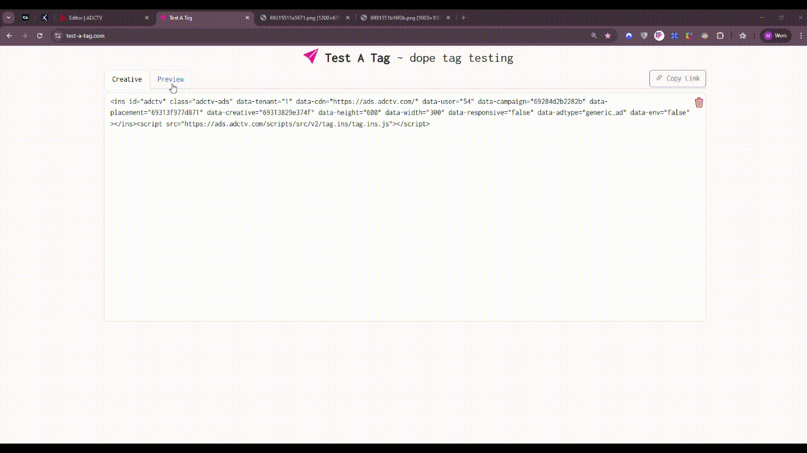Go back to previous page

click(x=9, y=36)
